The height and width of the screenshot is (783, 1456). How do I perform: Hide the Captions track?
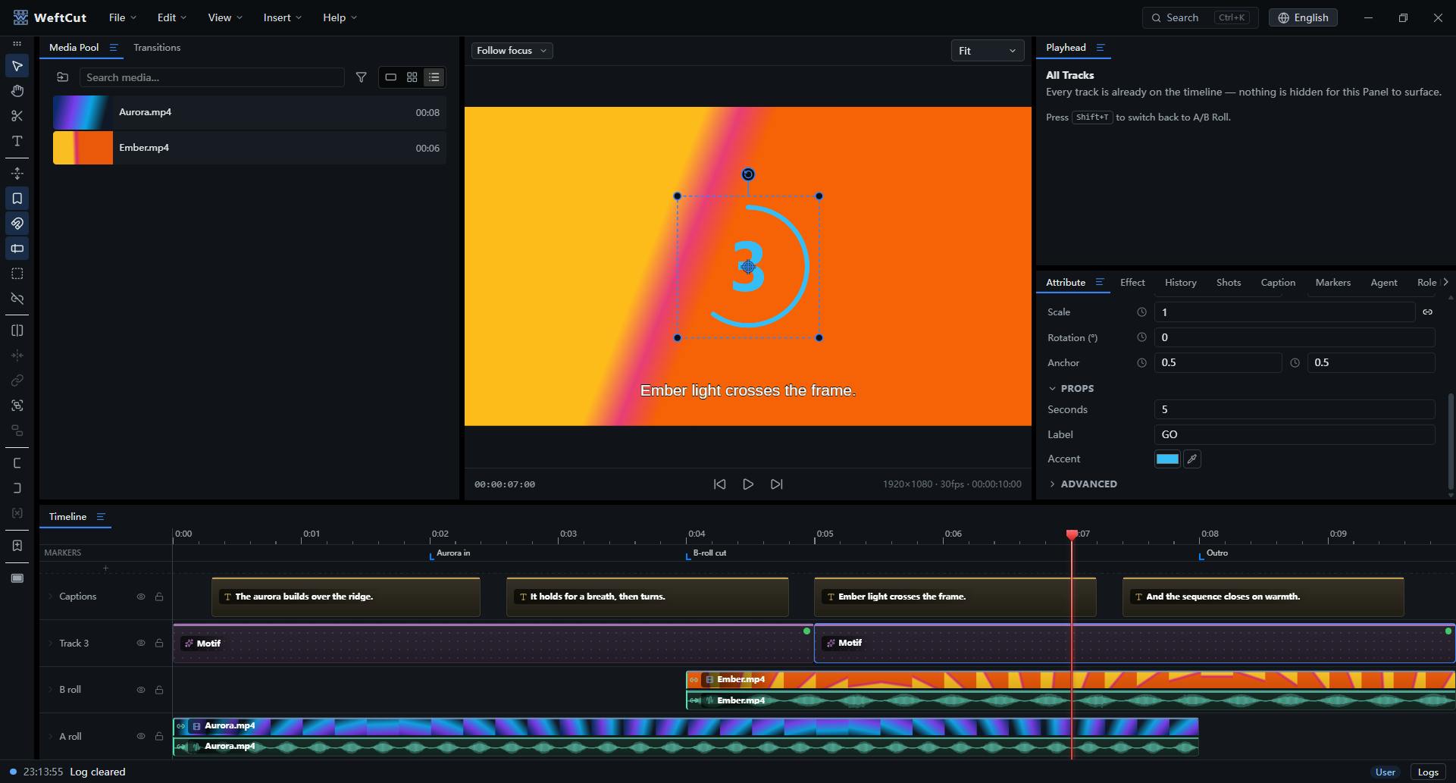(141, 597)
